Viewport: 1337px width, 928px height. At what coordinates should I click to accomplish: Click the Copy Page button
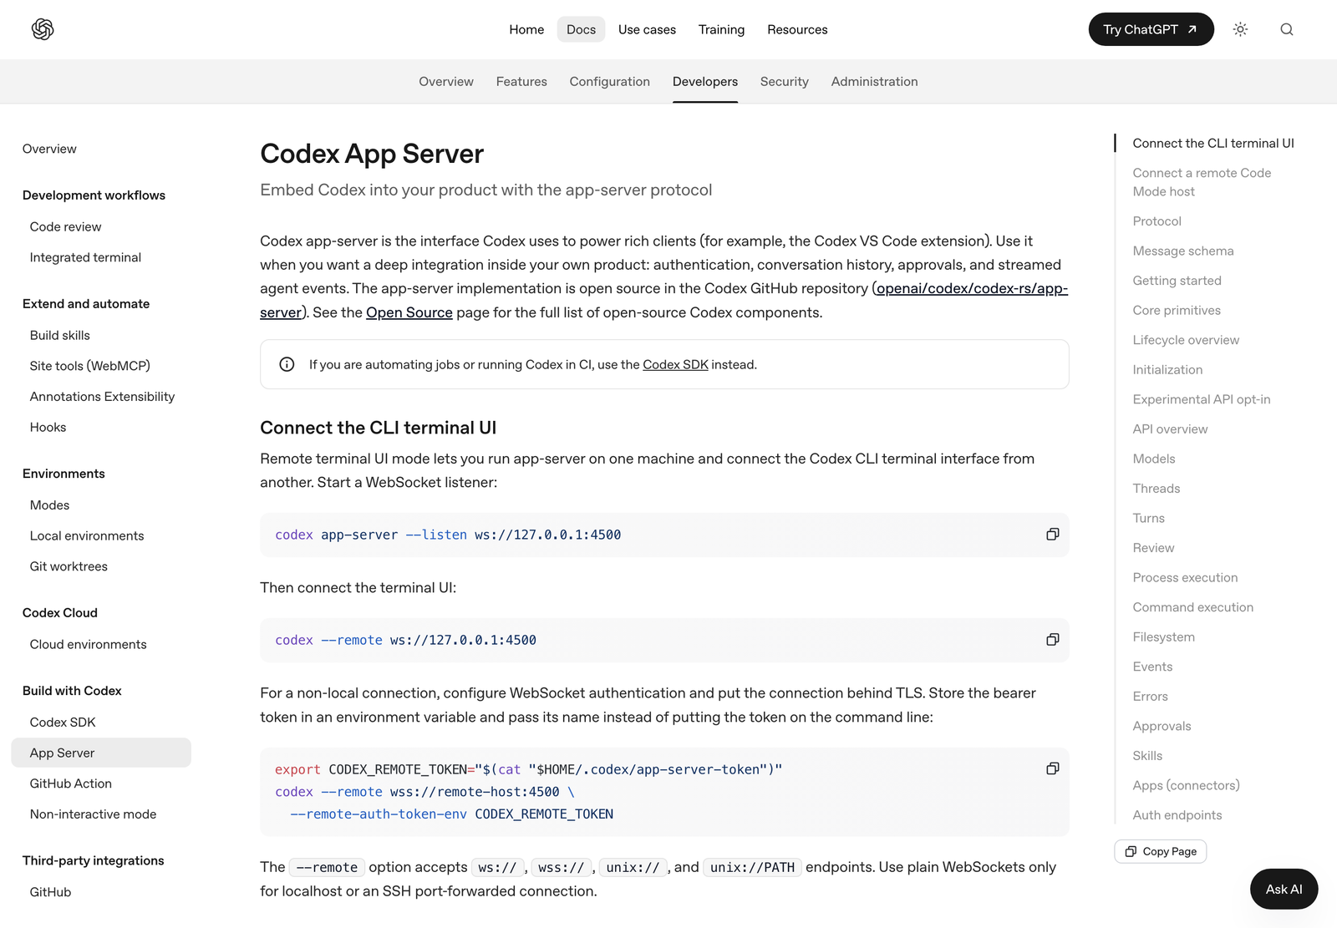point(1160,851)
